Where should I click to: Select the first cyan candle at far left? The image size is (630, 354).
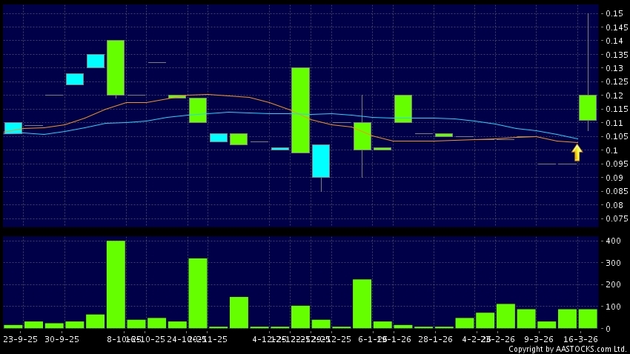13,128
